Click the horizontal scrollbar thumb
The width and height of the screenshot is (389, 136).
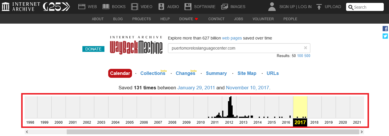click(x=213, y=132)
